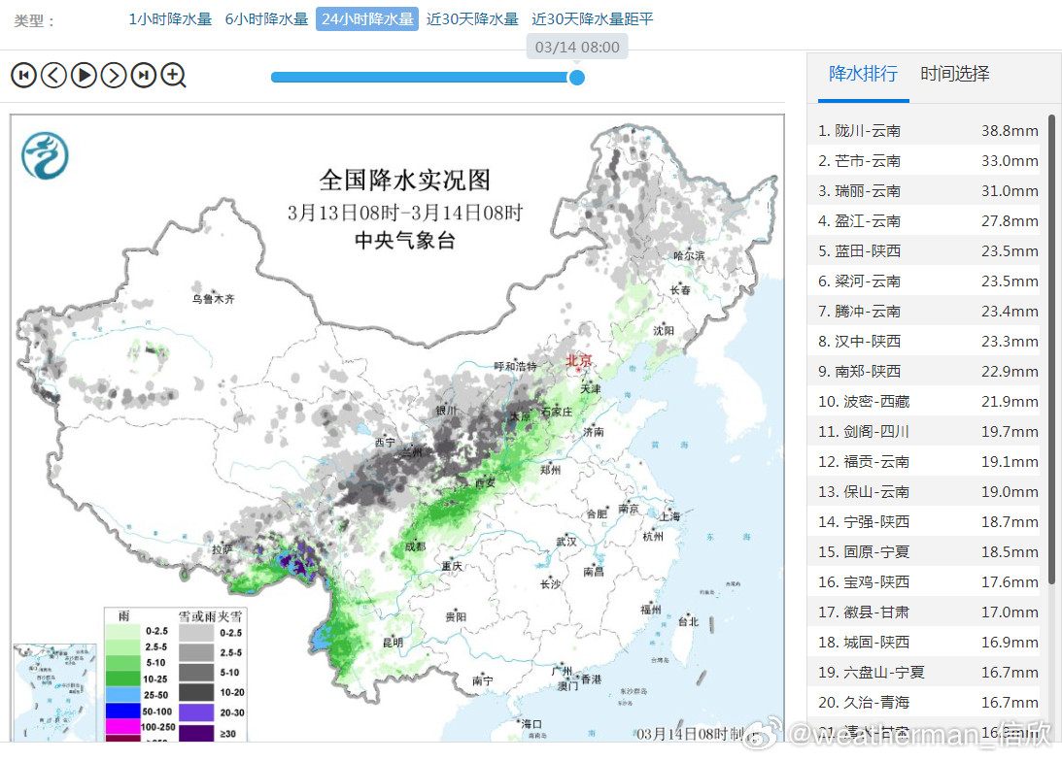This screenshot has height=761, width=1062.
Task: Advance with the next frame icon
Action: (x=114, y=75)
